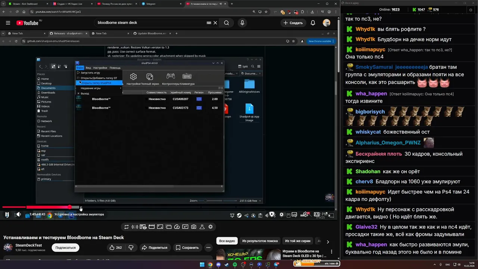Choose Открыть/Добавить папку Elf entry
Image resolution: width=478 pixels, height=269 pixels.
tap(99, 78)
